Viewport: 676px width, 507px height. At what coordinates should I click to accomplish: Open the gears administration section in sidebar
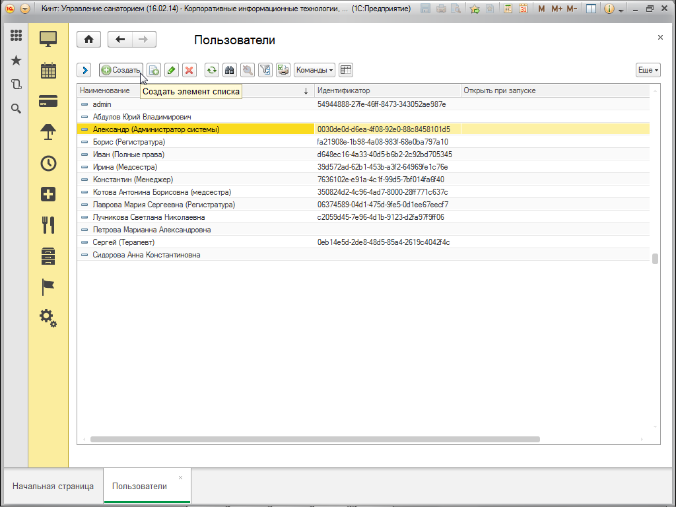(48, 318)
